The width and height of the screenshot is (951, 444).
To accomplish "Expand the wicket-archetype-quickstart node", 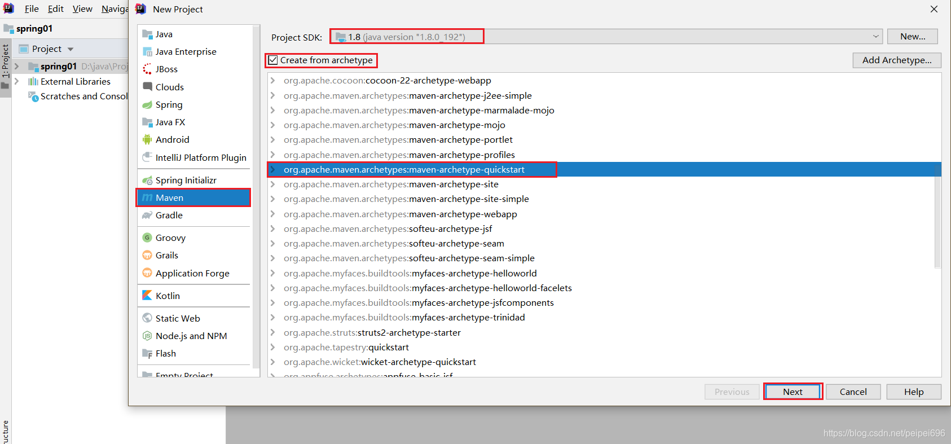I will (273, 362).
